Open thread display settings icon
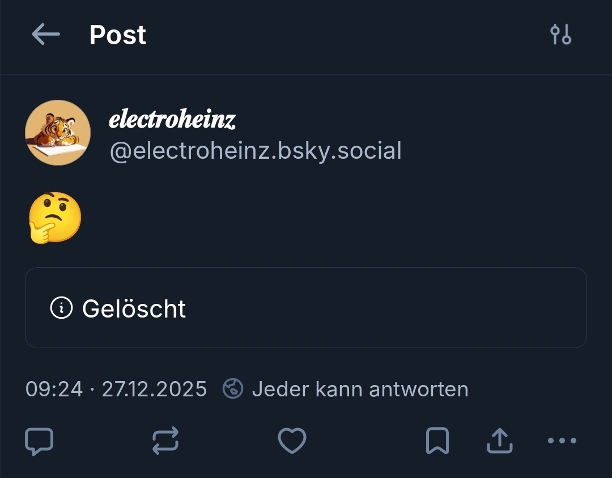The height and width of the screenshot is (478, 612). point(560,35)
